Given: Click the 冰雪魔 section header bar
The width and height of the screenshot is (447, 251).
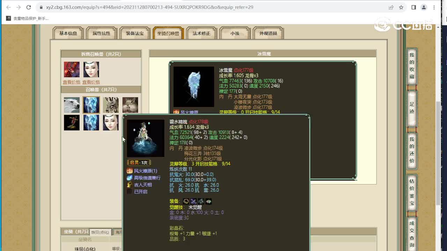Looking at the screenshot, I should (263, 54).
